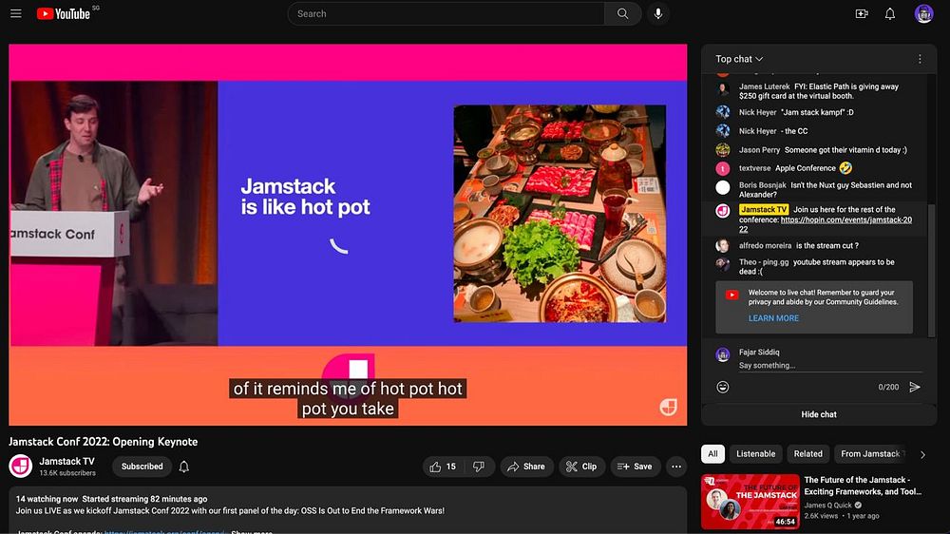Click the search magnifier button
The height and width of the screenshot is (534, 950).
[x=622, y=13]
